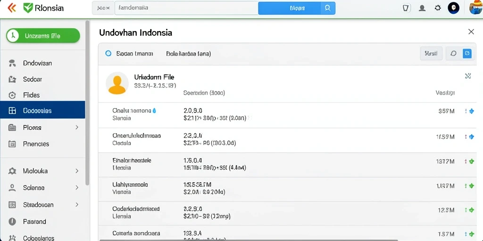
Task: Click the Solensa person icon
Action: [12, 187]
